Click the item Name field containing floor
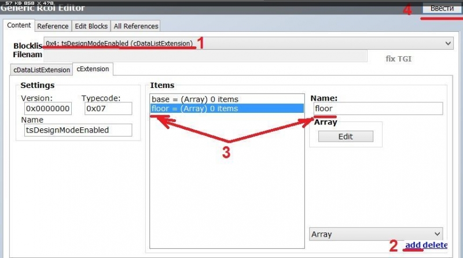 coord(378,108)
